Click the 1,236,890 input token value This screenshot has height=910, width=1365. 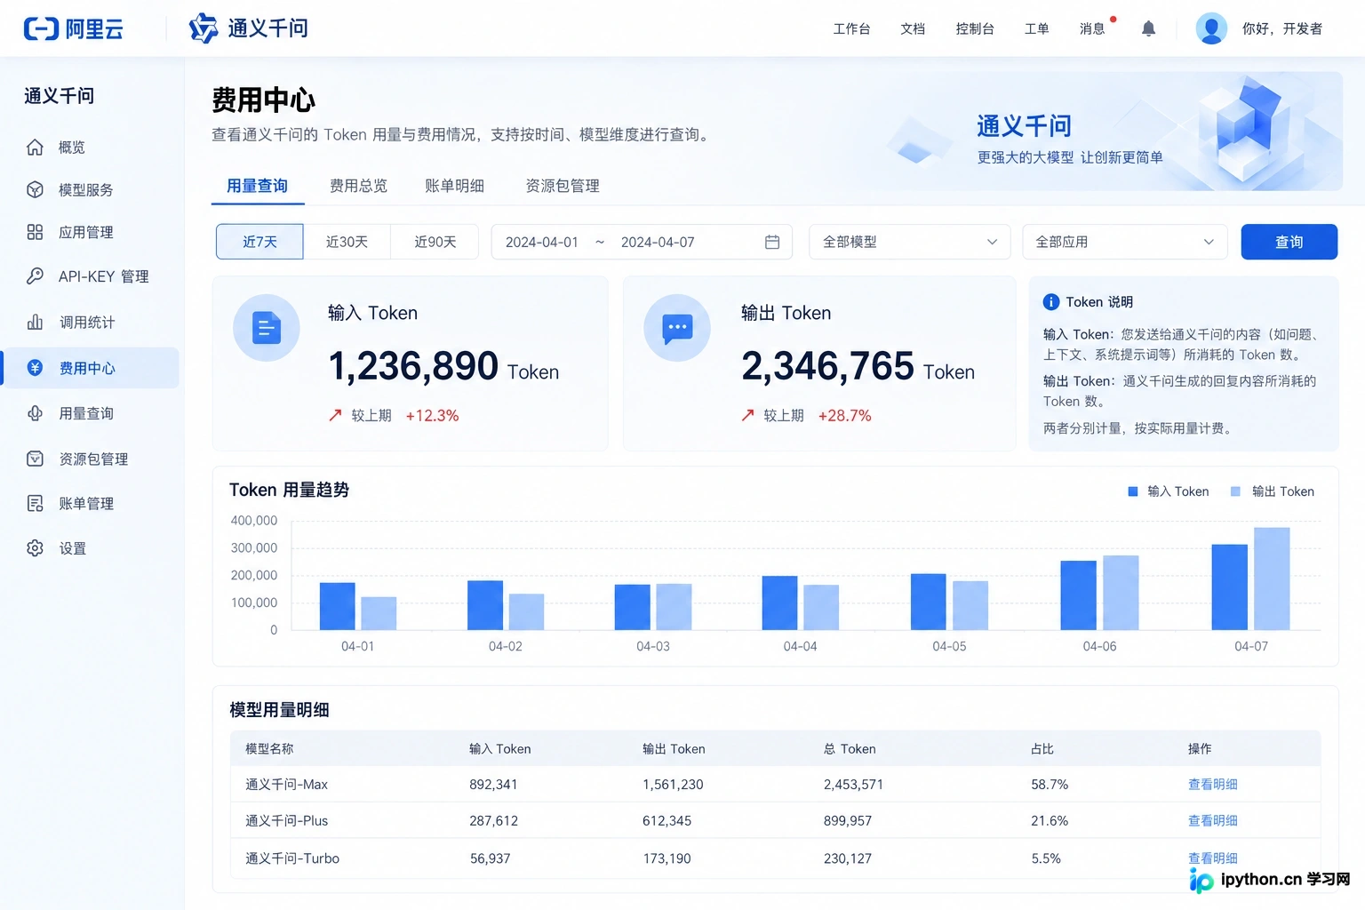pos(413,366)
